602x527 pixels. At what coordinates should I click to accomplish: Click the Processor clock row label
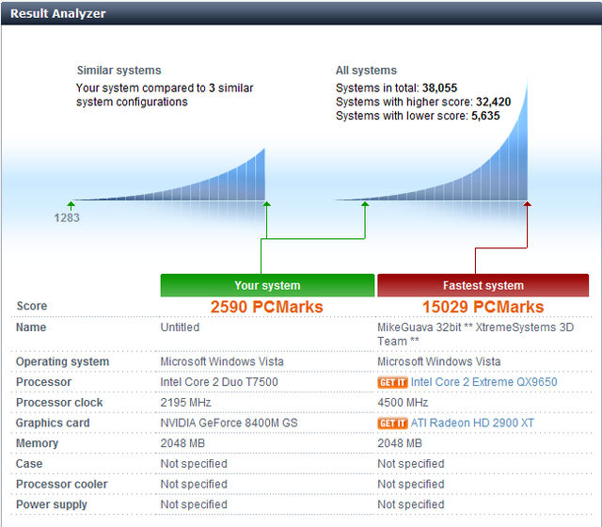pos(59,403)
